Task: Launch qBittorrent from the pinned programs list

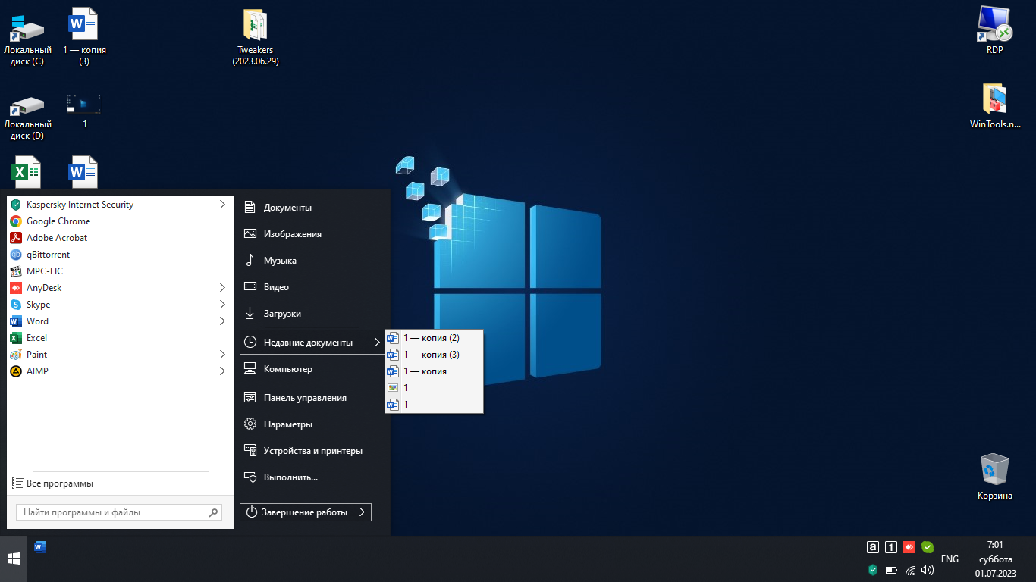Action: [48, 255]
